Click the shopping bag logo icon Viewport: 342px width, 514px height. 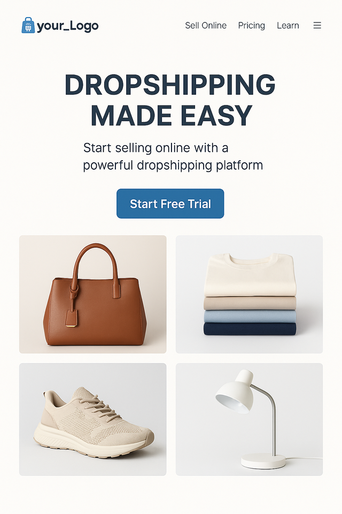pyautogui.click(x=28, y=25)
